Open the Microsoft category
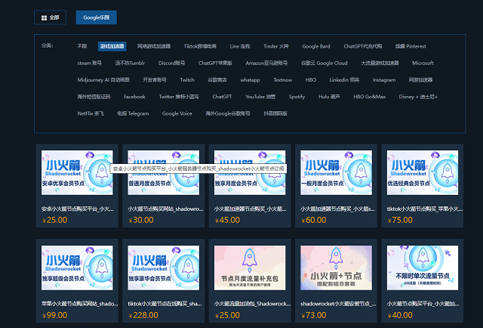483x328 pixels. (x=423, y=63)
